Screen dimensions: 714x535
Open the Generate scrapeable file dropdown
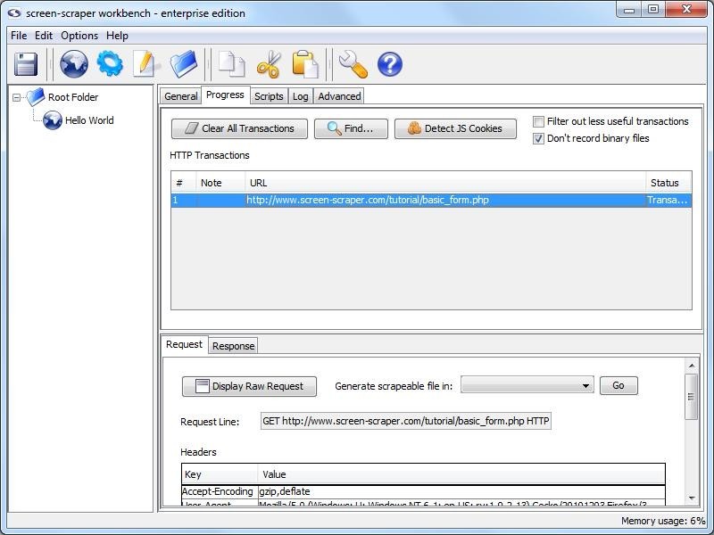point(527,385)
